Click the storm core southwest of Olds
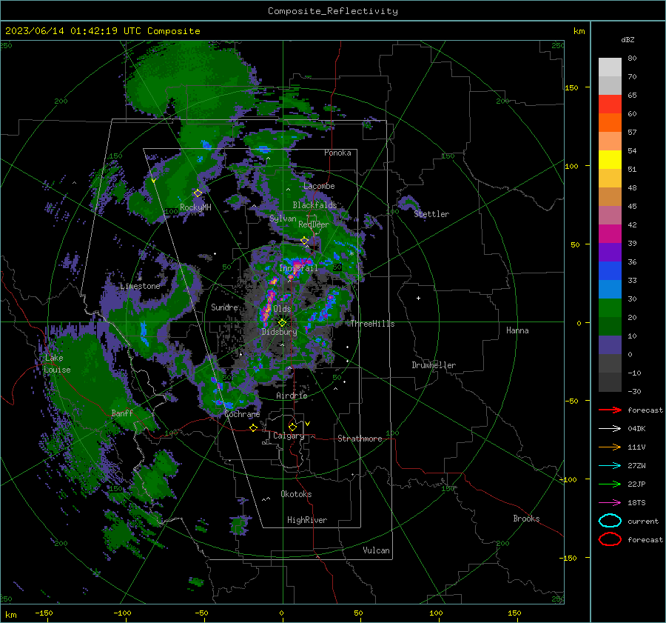This screenshot has height=623, width=666. pos(268,309)
